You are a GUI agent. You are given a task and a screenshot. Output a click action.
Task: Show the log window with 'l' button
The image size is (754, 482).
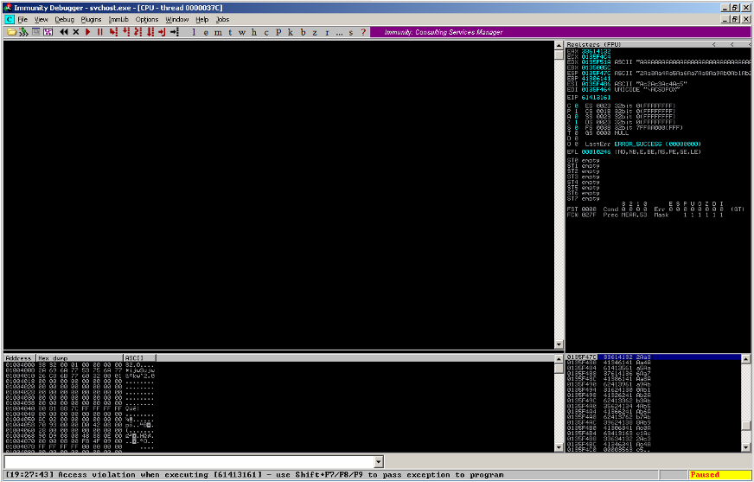pos(194,32)
